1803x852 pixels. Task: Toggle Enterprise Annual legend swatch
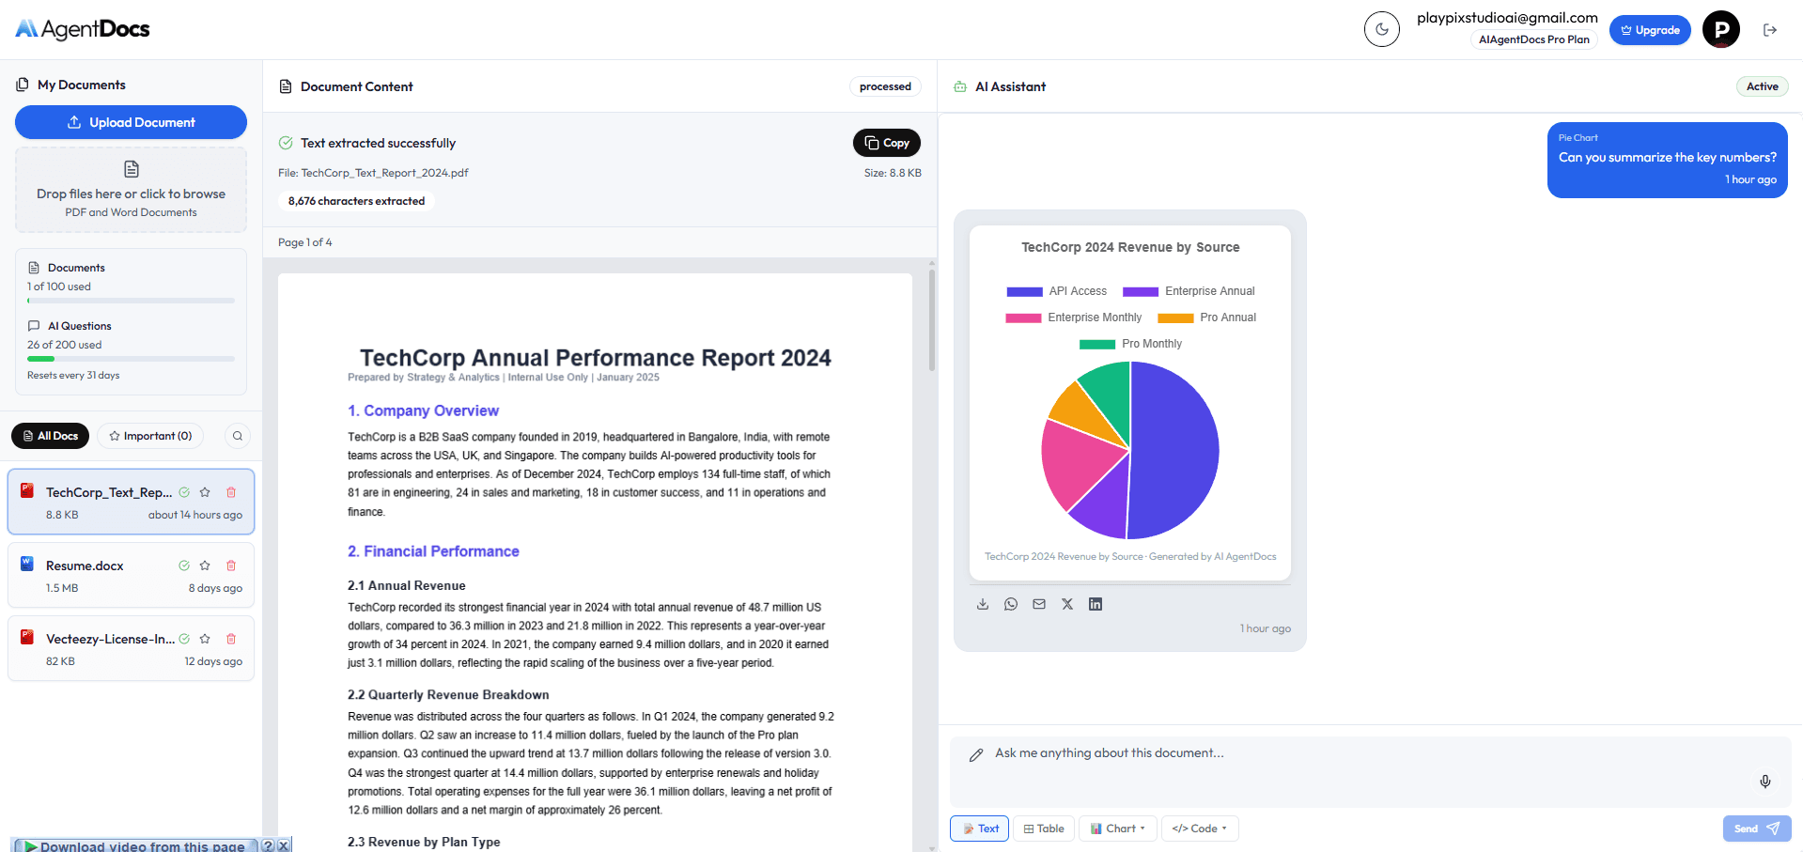pyautogui.click(x=1140, y=291)
